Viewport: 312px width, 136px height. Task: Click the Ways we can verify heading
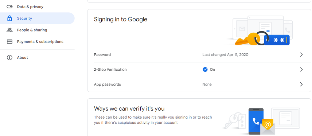[129, 108]
